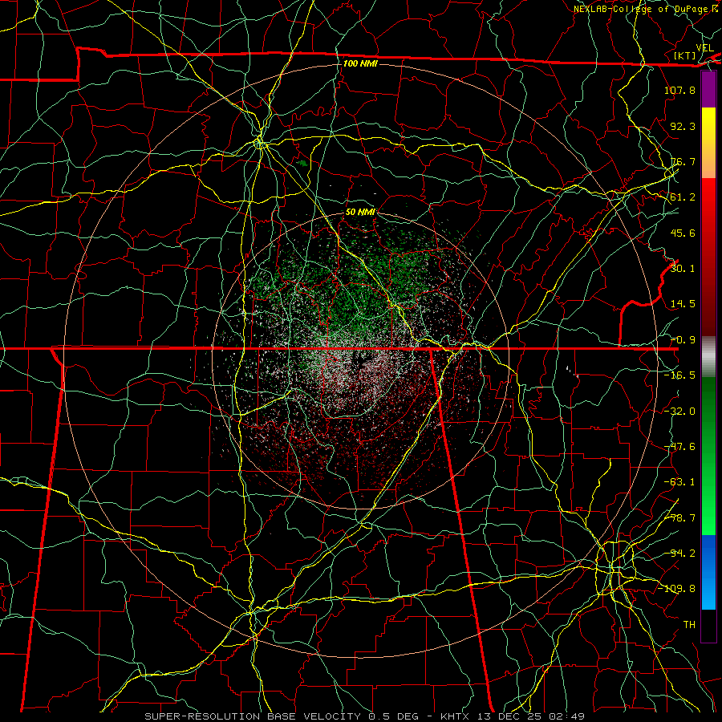The image size is (722, 722).
Task: Click the -78.7 legend value
Action: (679, 518)
